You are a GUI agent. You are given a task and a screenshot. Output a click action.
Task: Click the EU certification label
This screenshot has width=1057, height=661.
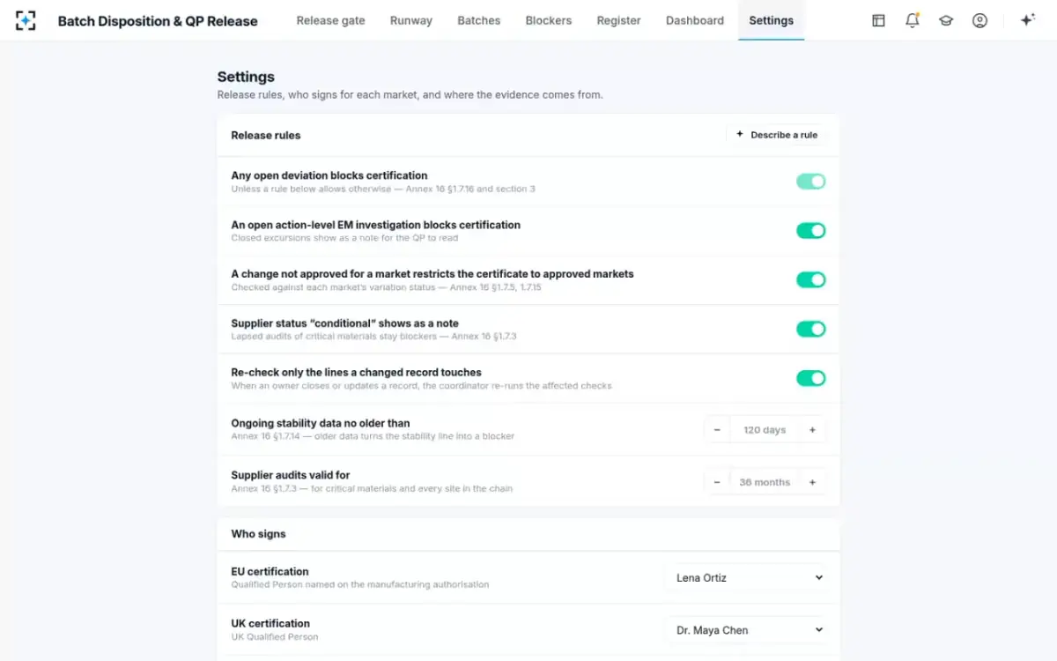pyautogui.click(x=270, y=571)
